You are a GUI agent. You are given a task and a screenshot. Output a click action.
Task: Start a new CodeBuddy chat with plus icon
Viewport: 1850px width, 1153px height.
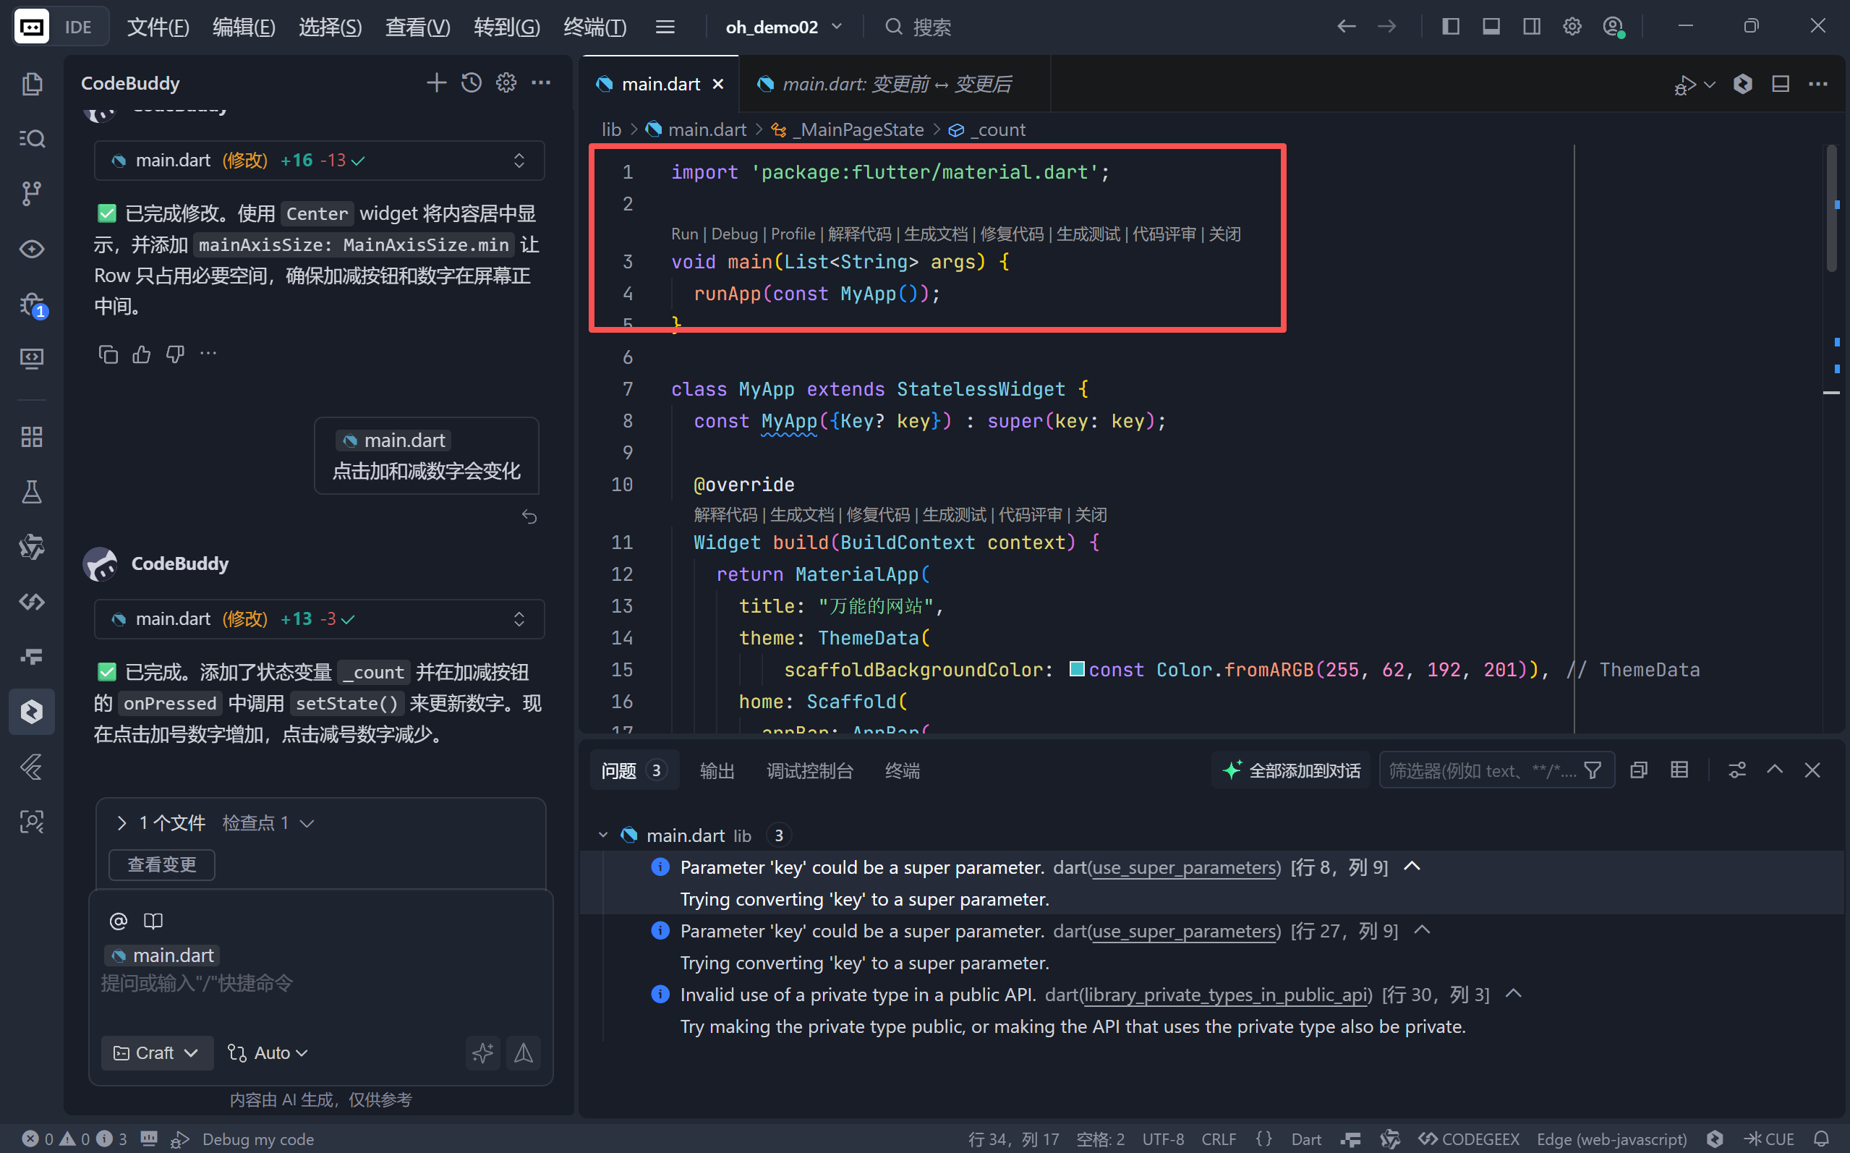436,82
